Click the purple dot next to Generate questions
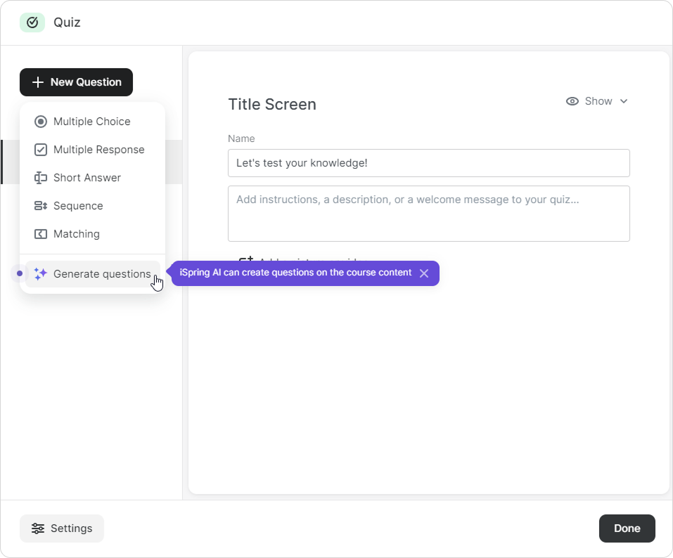673x558 pixels. pyautogui.click(x=20, y=273)
